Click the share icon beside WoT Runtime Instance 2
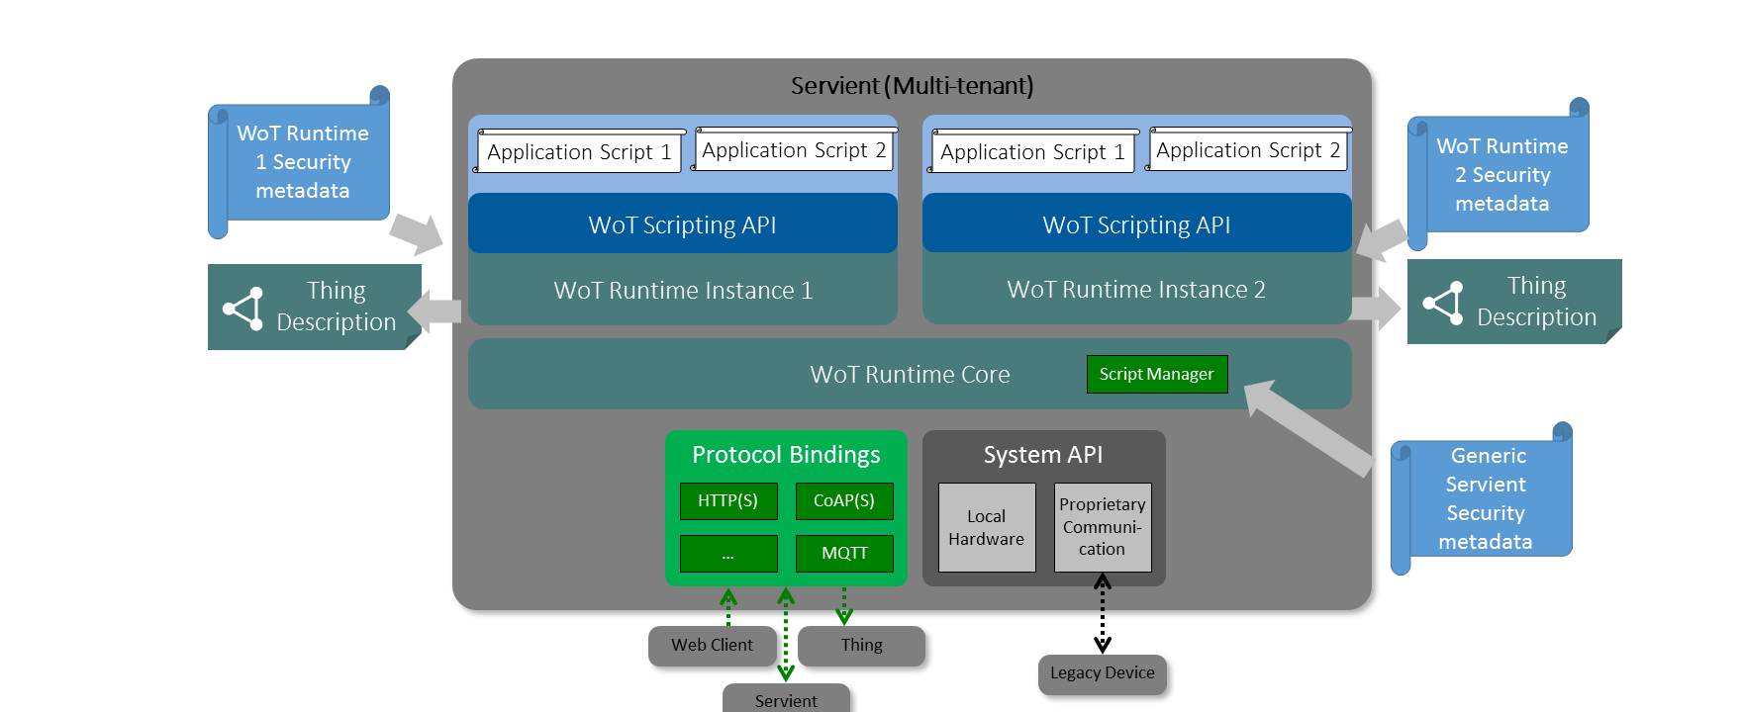The height and width of the screenshot is (712, 1742). (x=1443, y=303)
